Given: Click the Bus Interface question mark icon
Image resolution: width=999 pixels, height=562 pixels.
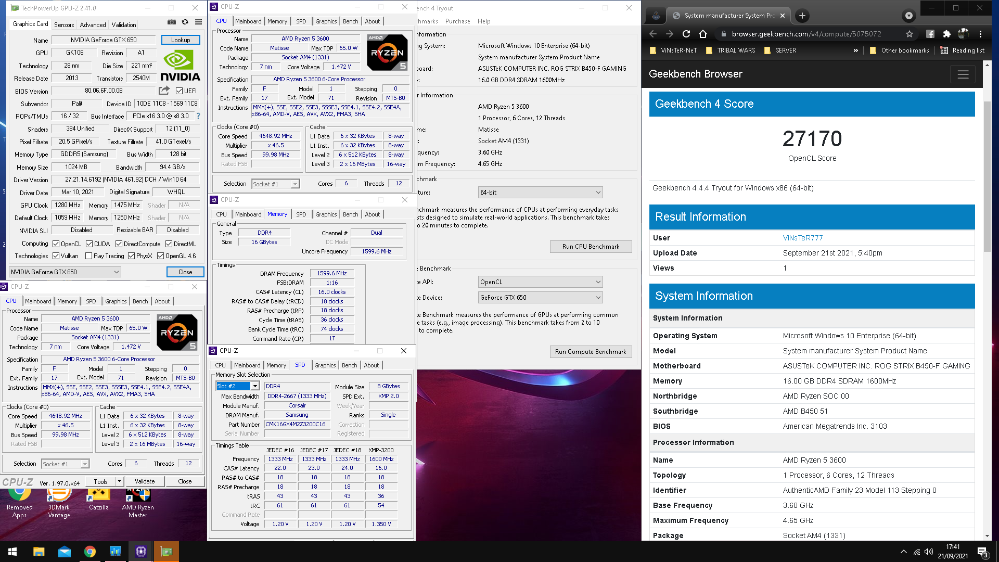Looking at the screenshot, I should pyautogui.click(x=198, y=116).
